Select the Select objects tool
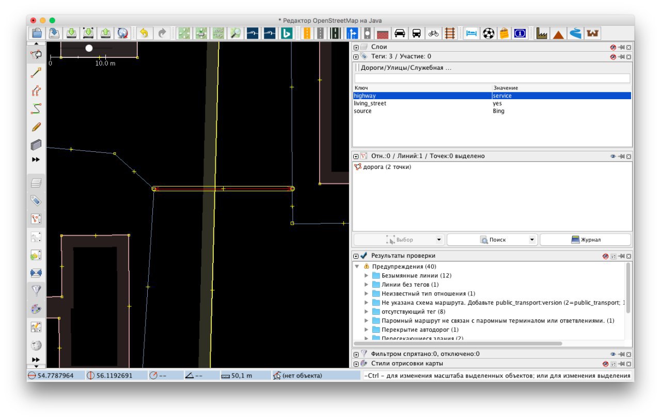The image size is (661, 420). [x=36, y=54]
